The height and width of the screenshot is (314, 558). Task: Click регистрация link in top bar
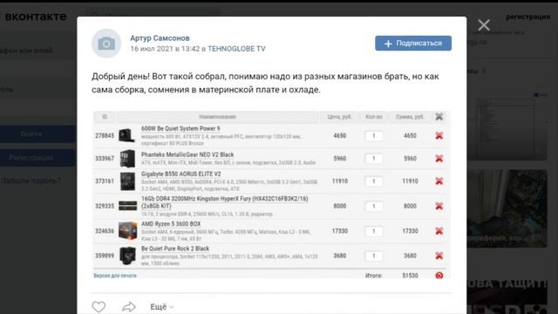click(528, 17)
